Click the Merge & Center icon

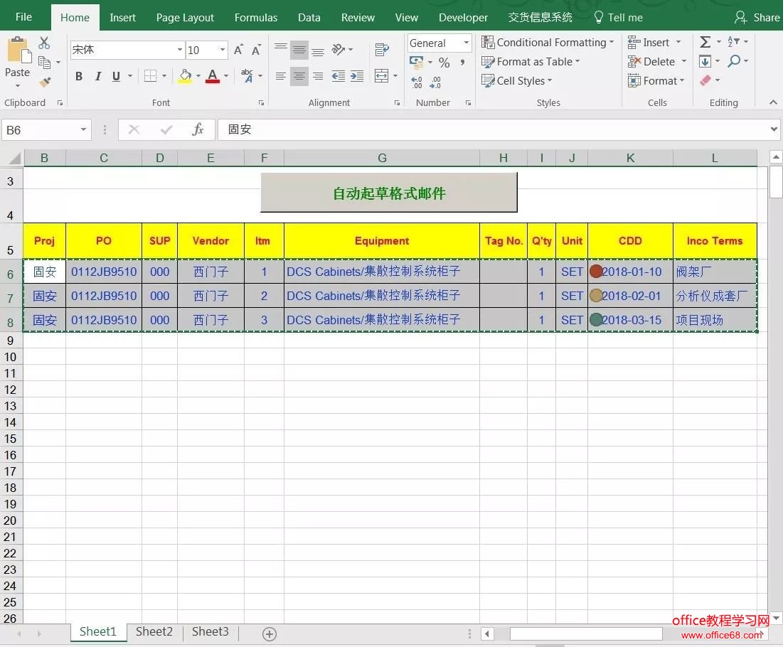[382, 76]
